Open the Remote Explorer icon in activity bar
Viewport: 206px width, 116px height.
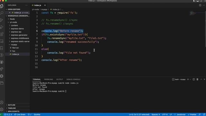(2, 41)
